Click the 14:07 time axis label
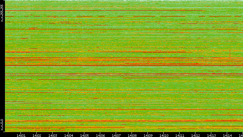 (x=116, y=135)
